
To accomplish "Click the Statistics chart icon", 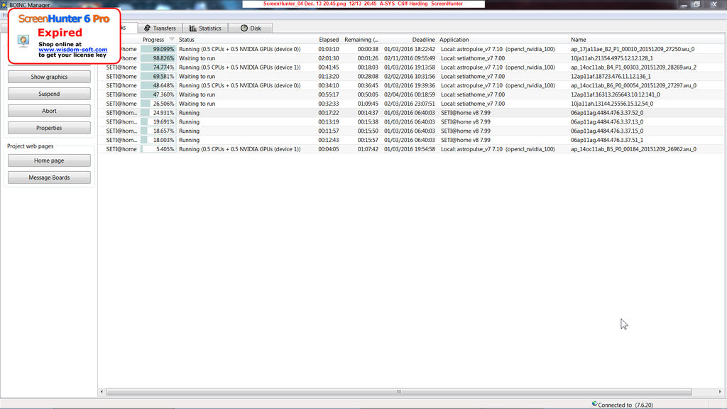I will click(x=193, y=28).
